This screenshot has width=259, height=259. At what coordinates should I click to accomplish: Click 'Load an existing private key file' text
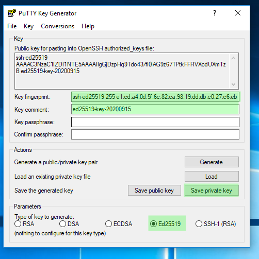coord(53,177)
